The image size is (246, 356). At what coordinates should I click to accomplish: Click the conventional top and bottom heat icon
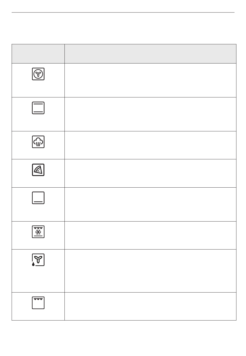click(38, 108)
